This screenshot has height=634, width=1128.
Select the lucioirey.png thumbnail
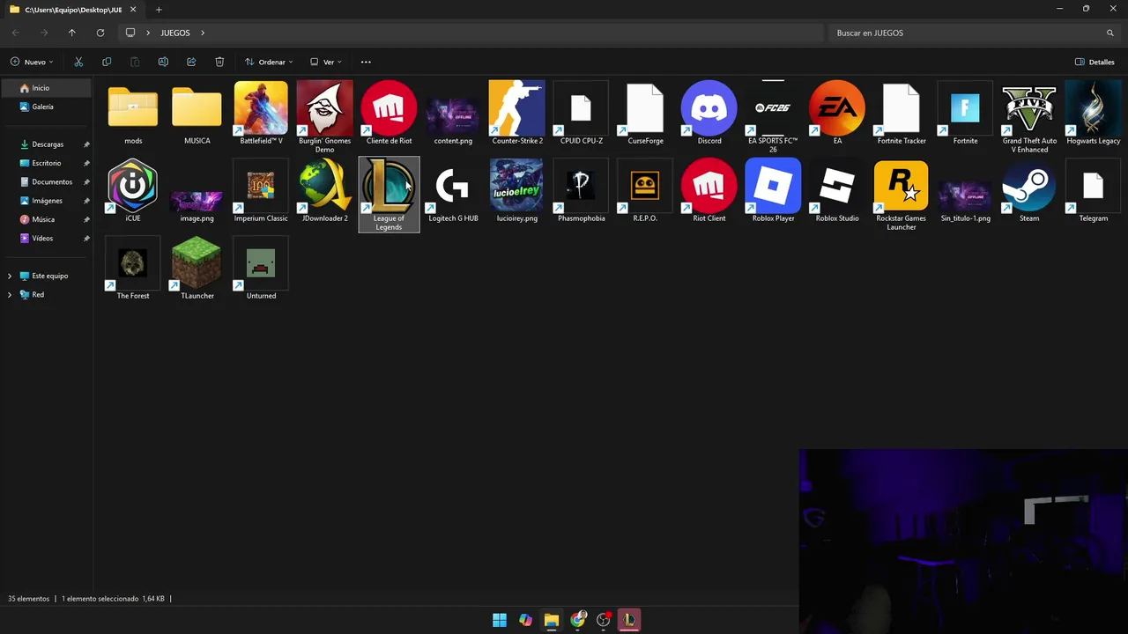[x=516, y=186]
